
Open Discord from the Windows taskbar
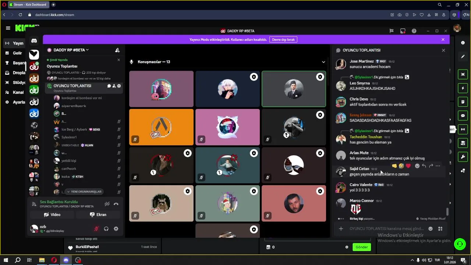tap(66, 260)
